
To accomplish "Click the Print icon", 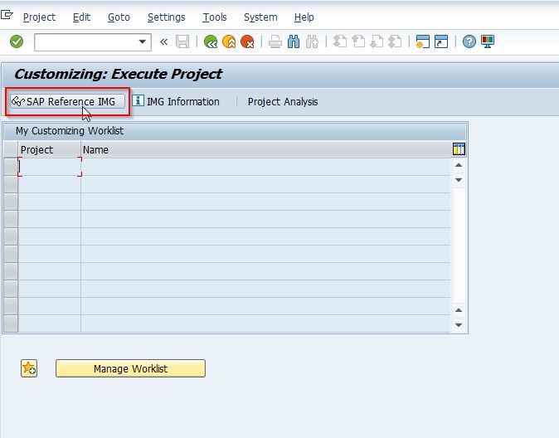I will (x=275, y=42).
